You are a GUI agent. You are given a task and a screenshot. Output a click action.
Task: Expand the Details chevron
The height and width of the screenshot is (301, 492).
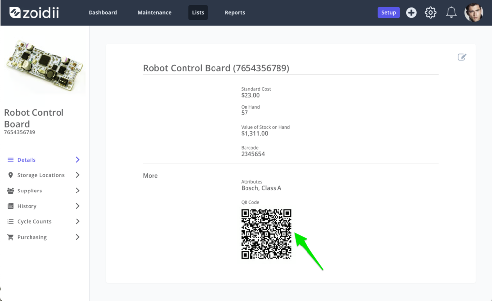[78, 160]
